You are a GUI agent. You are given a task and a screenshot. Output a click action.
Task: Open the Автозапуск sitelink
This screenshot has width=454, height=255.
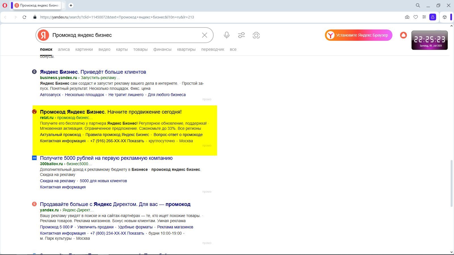pos(50,95)
